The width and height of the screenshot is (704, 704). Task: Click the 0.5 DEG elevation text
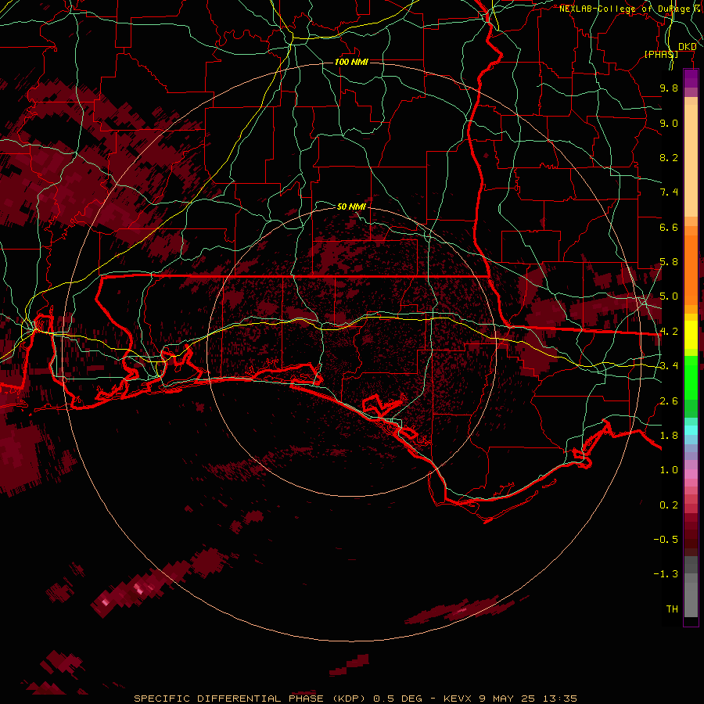pos(398,699)
